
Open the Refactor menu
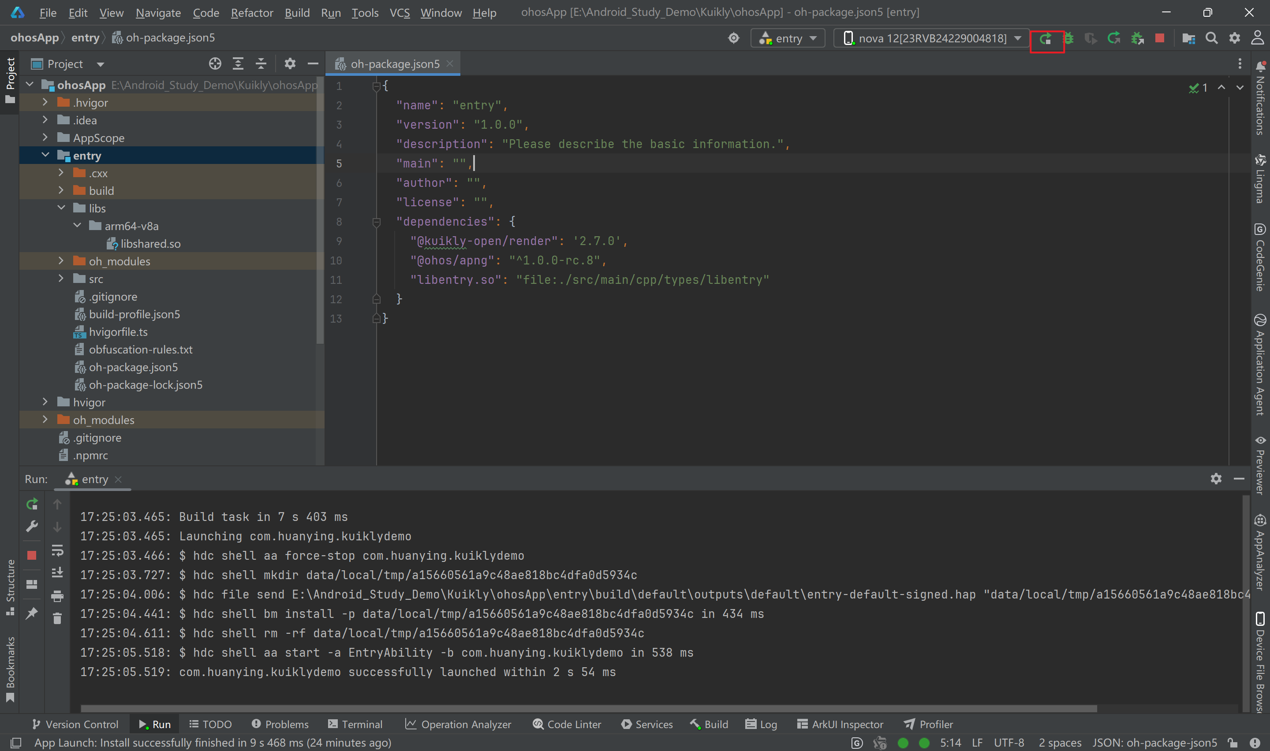(251, 13)
